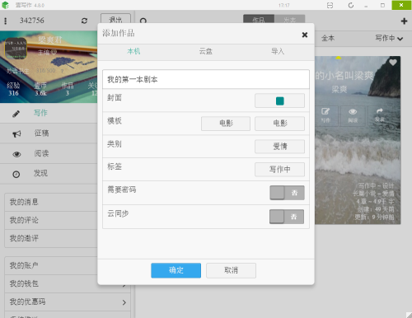The image size is (412, 318).
Task: Open the 写作中 filter dropdown
Action: click(x=389, y=38)
